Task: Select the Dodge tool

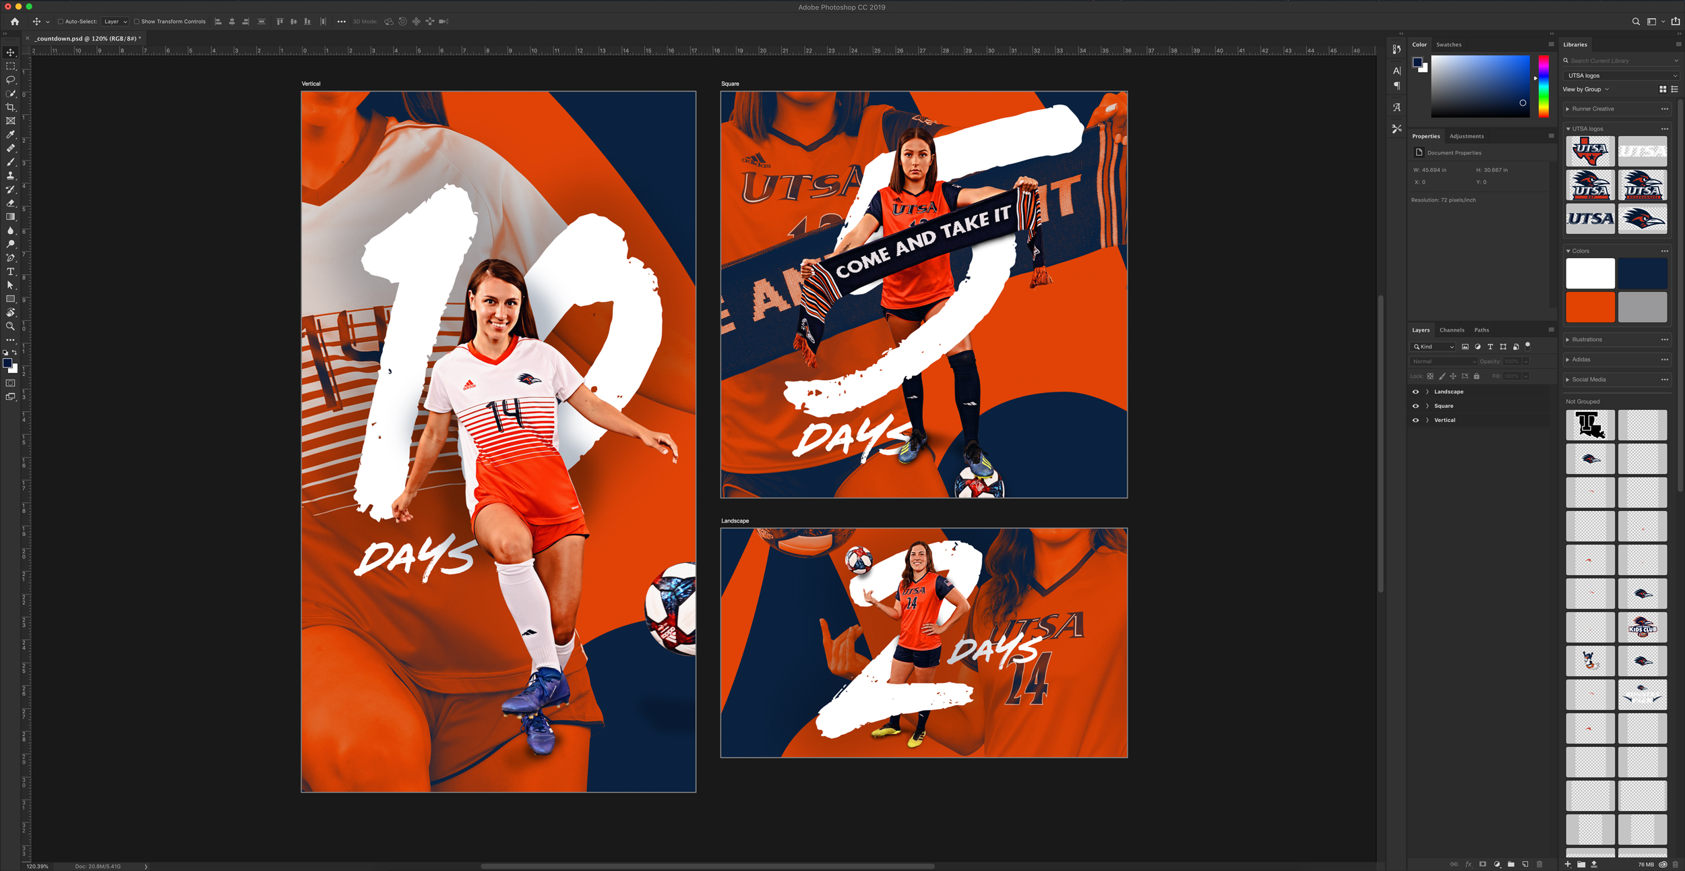Action: (11, 244)
